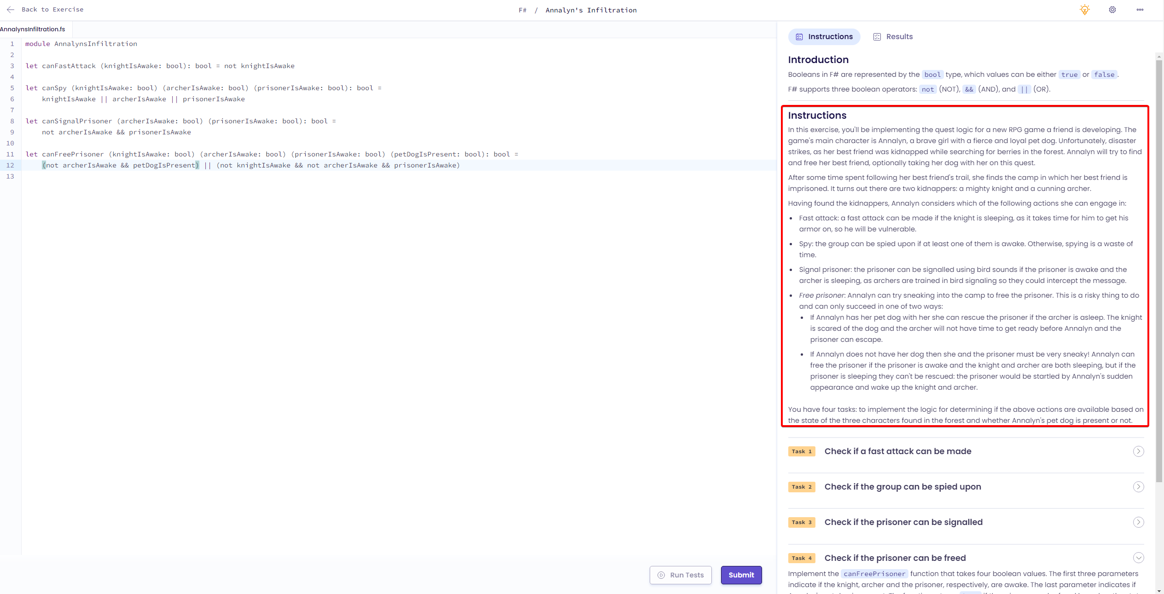
Task: Select the AnnalynsInfiltration.fs file tab
Action: point(33,29)
